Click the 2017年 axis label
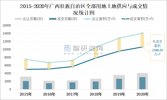The image size is (167, 100). tap(72, 94)
